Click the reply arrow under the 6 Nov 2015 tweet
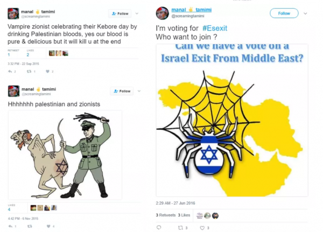323x232 pixels. 10,226
